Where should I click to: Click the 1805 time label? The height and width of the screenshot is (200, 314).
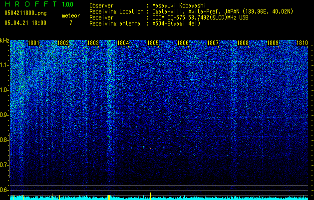click(153, 43)
